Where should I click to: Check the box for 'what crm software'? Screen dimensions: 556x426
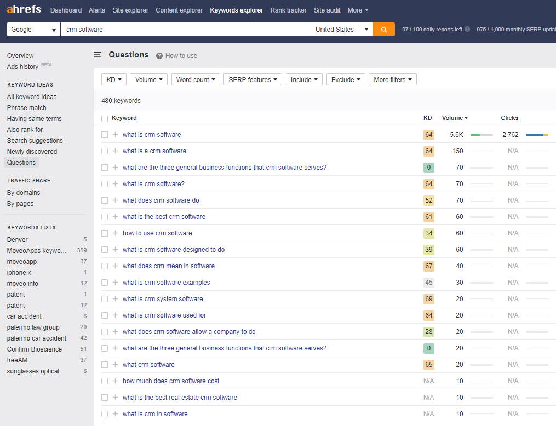[x=105, y=364]
